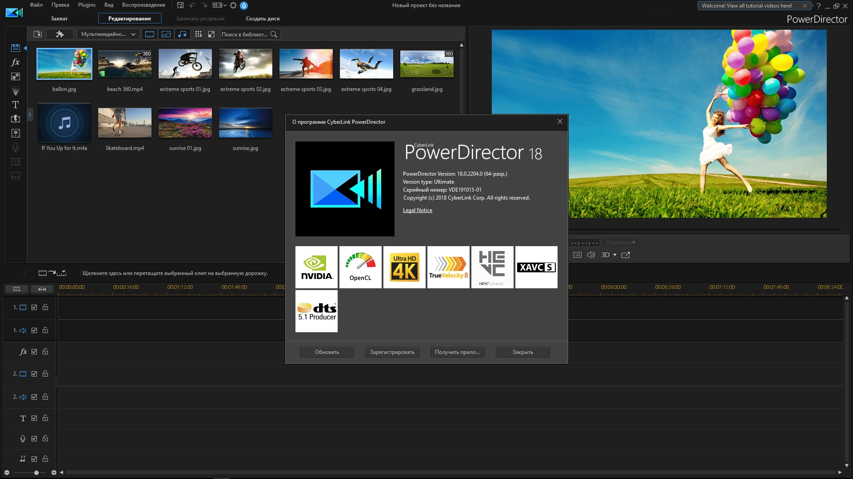This screenshot has width=853, height=479.
Task: Click the expand library view icon
Action: [x=211, y=34]
